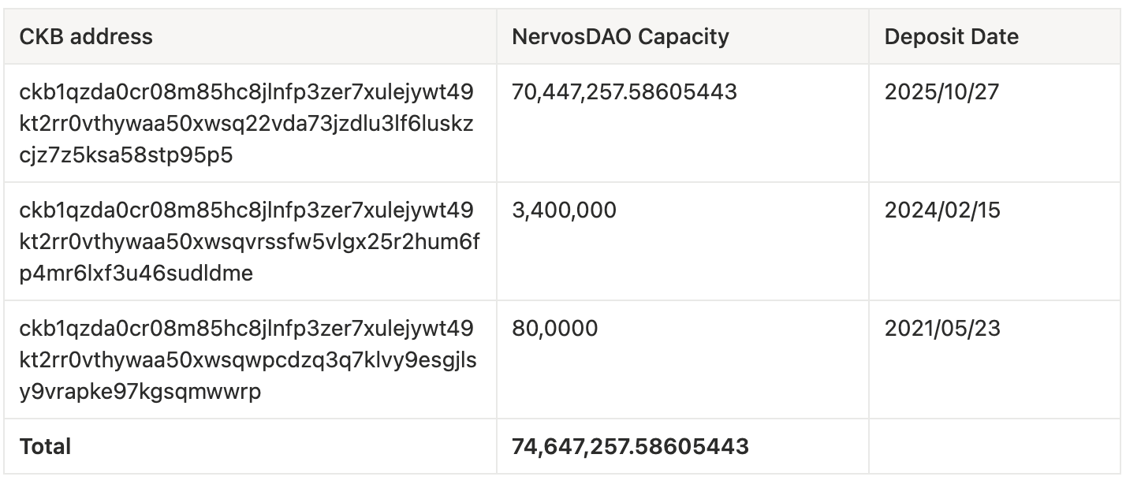Click the bold Total row label
The height and width of the screenshot is (484, 1126).
point(45,447)
